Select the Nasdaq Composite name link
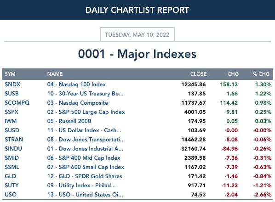 (78, 103)
